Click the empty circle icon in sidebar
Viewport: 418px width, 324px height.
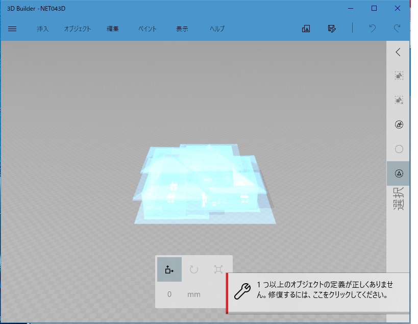399,149
